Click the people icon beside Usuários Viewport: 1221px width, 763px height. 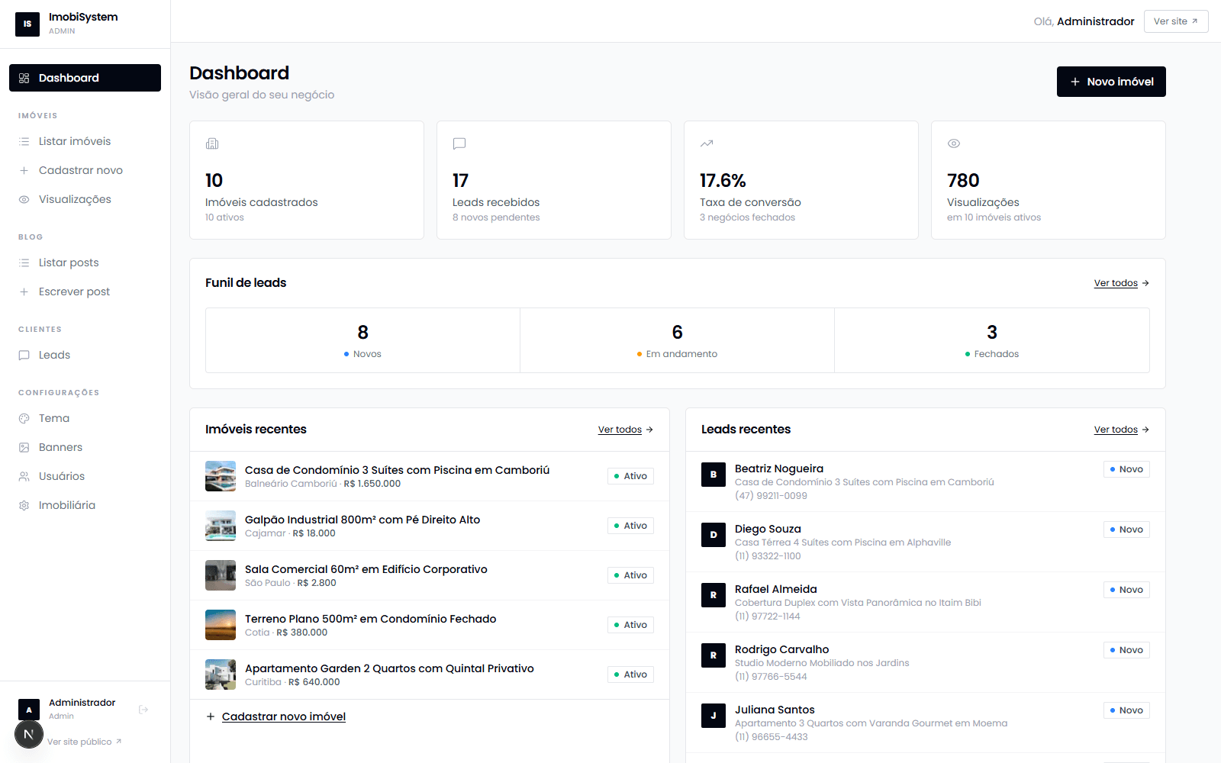point(24,476)
